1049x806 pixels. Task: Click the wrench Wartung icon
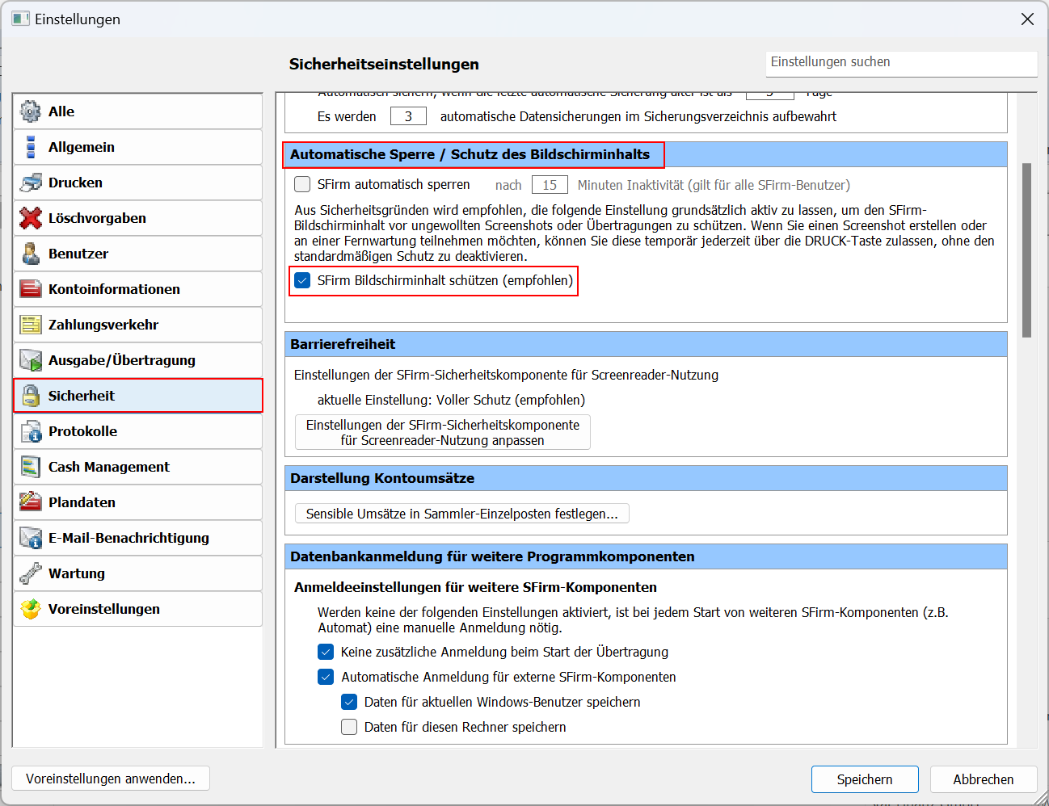[x=31, y=573]
